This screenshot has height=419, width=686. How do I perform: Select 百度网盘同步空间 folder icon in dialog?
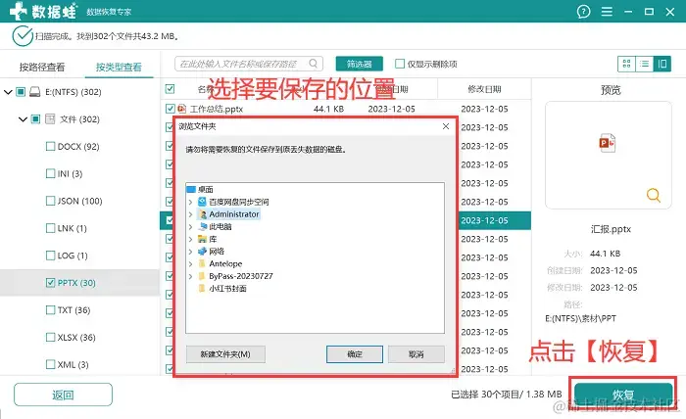pos(202,202)
